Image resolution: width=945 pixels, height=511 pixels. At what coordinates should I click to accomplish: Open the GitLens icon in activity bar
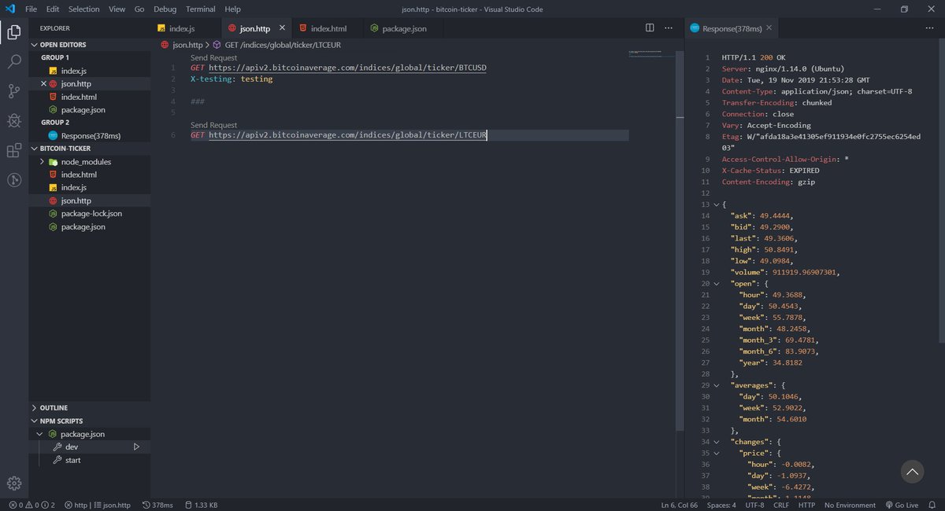point(14,180)
